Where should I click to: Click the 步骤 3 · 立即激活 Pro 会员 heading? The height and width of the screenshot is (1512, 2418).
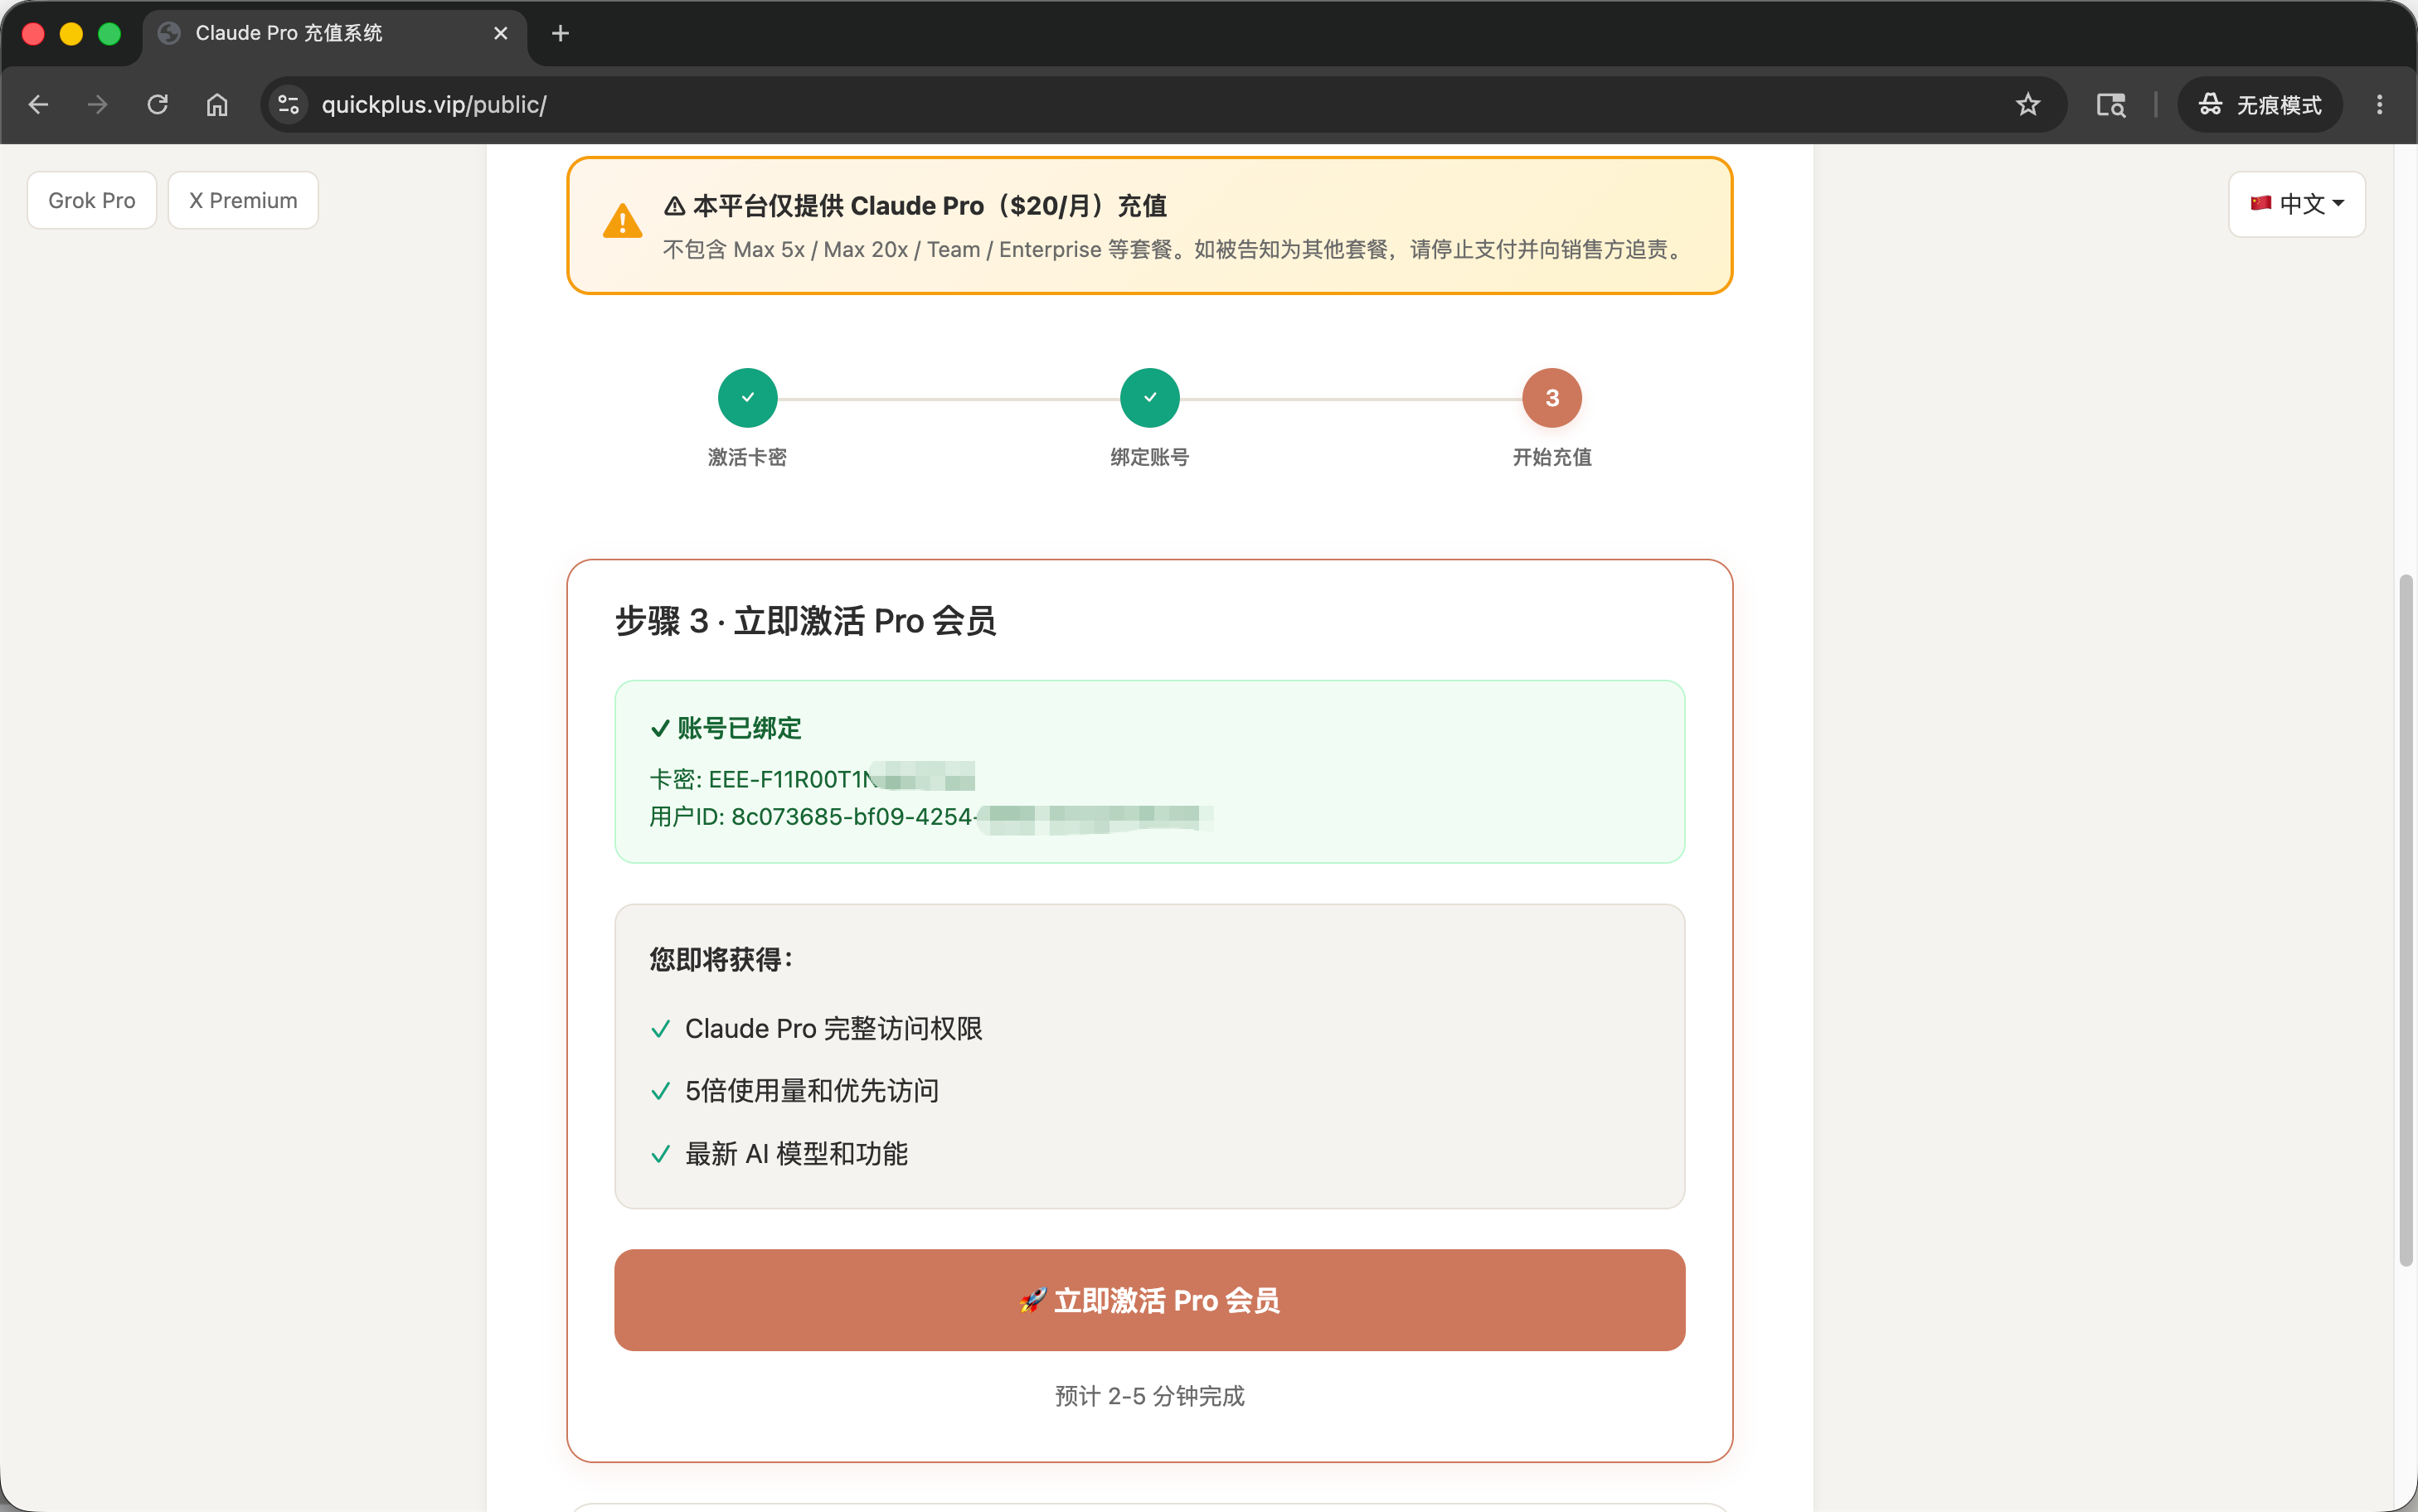tap(805, 621)
